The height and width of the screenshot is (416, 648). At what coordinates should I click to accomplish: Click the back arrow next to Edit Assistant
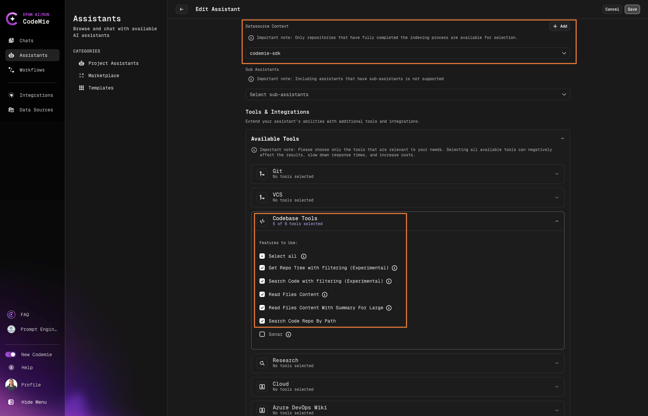point(181,9)
